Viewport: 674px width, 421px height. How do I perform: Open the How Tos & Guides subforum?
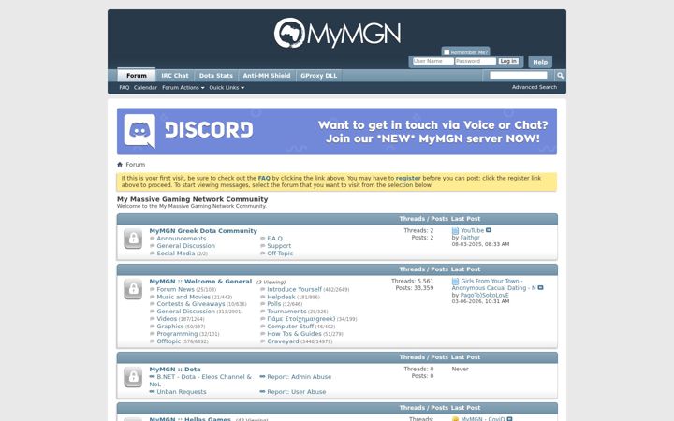click(294, 334)
